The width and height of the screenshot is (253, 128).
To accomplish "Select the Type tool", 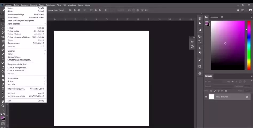I will 3,89.
